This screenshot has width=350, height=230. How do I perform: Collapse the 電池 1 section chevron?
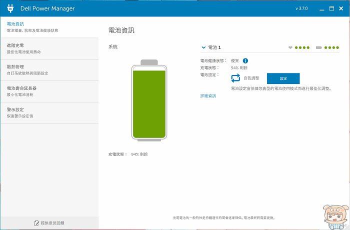(203, 47)
